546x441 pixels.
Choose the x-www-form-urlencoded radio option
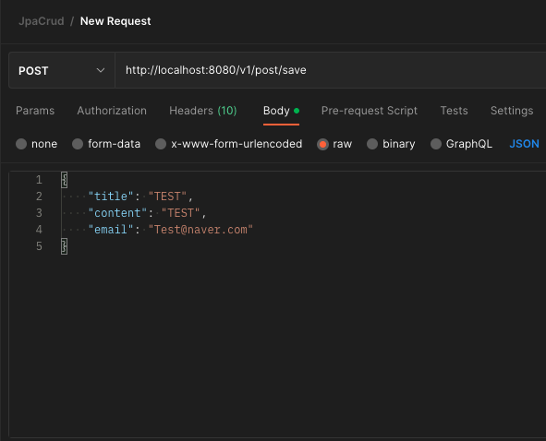pos(161,144)
